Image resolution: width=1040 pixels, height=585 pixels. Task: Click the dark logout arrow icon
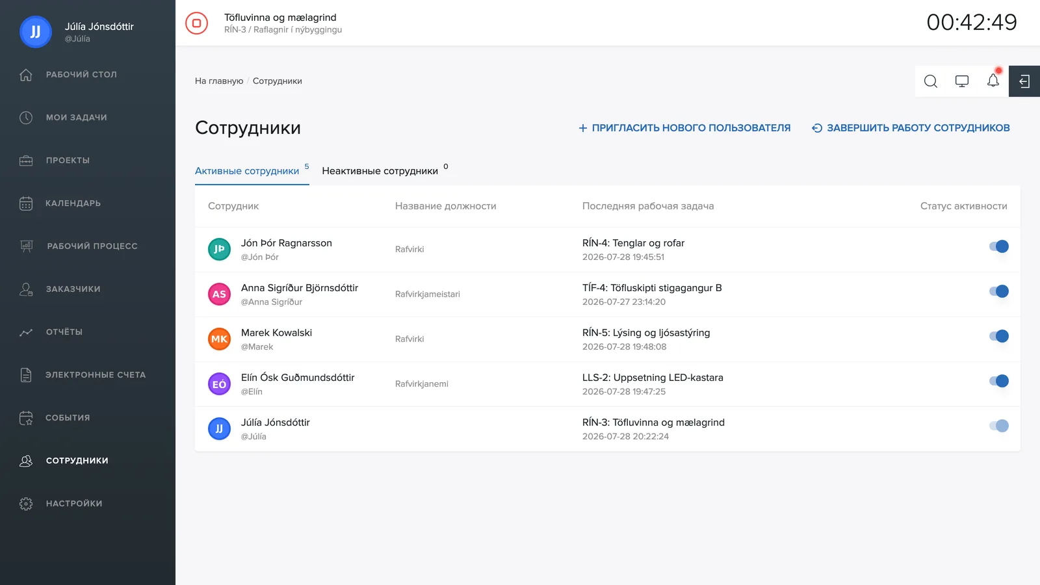coord(1024,81)
